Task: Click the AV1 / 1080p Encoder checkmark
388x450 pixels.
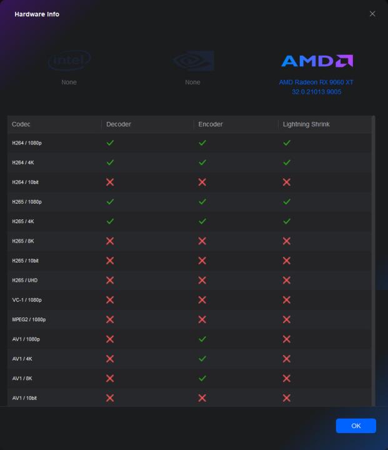Action: 202,339
